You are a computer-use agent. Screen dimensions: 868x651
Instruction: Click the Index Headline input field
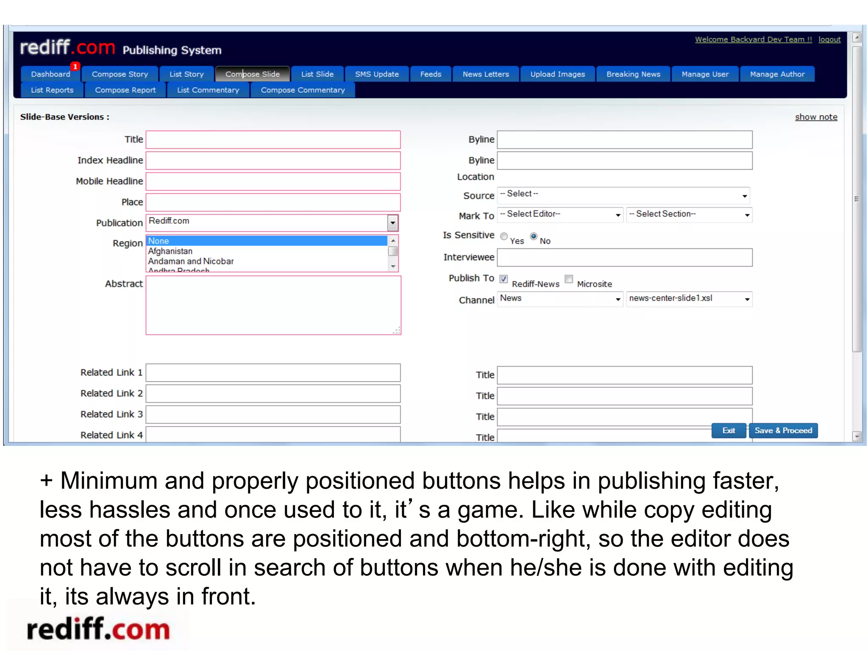click(x=273, y=161)
